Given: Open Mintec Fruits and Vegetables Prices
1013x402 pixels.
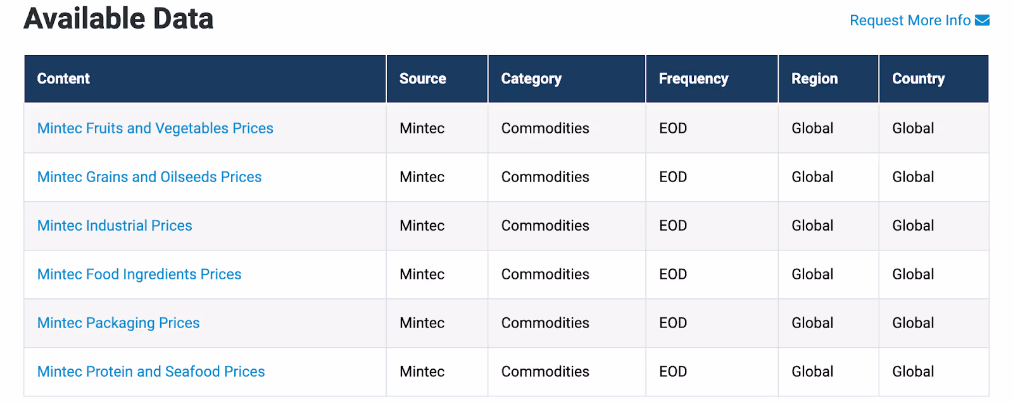Looking at the screenshot, I should 155,128.
